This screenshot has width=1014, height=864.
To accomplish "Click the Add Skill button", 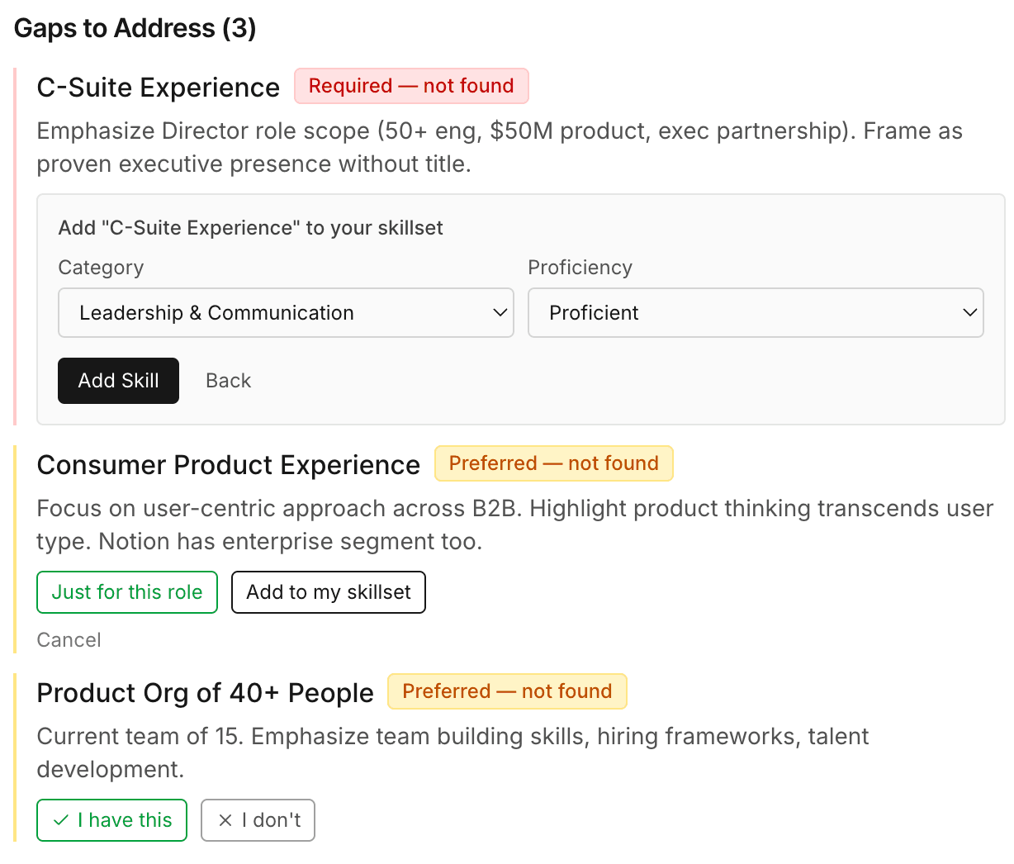I will (118, 381).
